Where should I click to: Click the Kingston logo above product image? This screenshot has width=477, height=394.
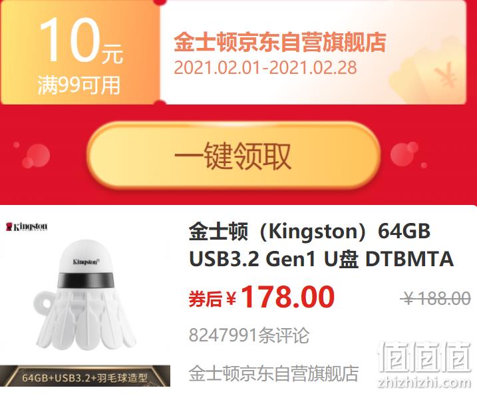[27, 227]
